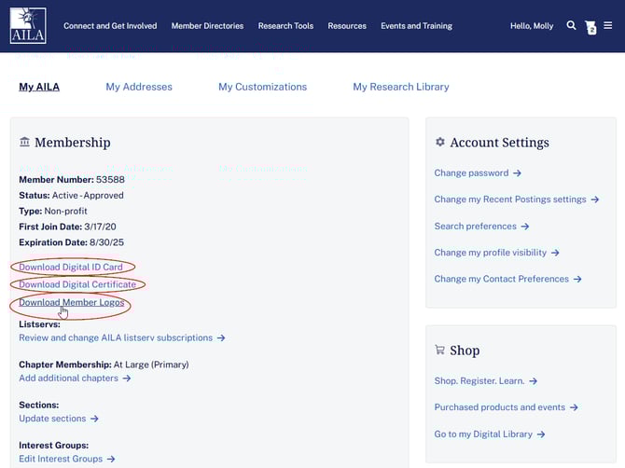Click Download Digital ID Card link
625x468 pixels.
(71, 268)
